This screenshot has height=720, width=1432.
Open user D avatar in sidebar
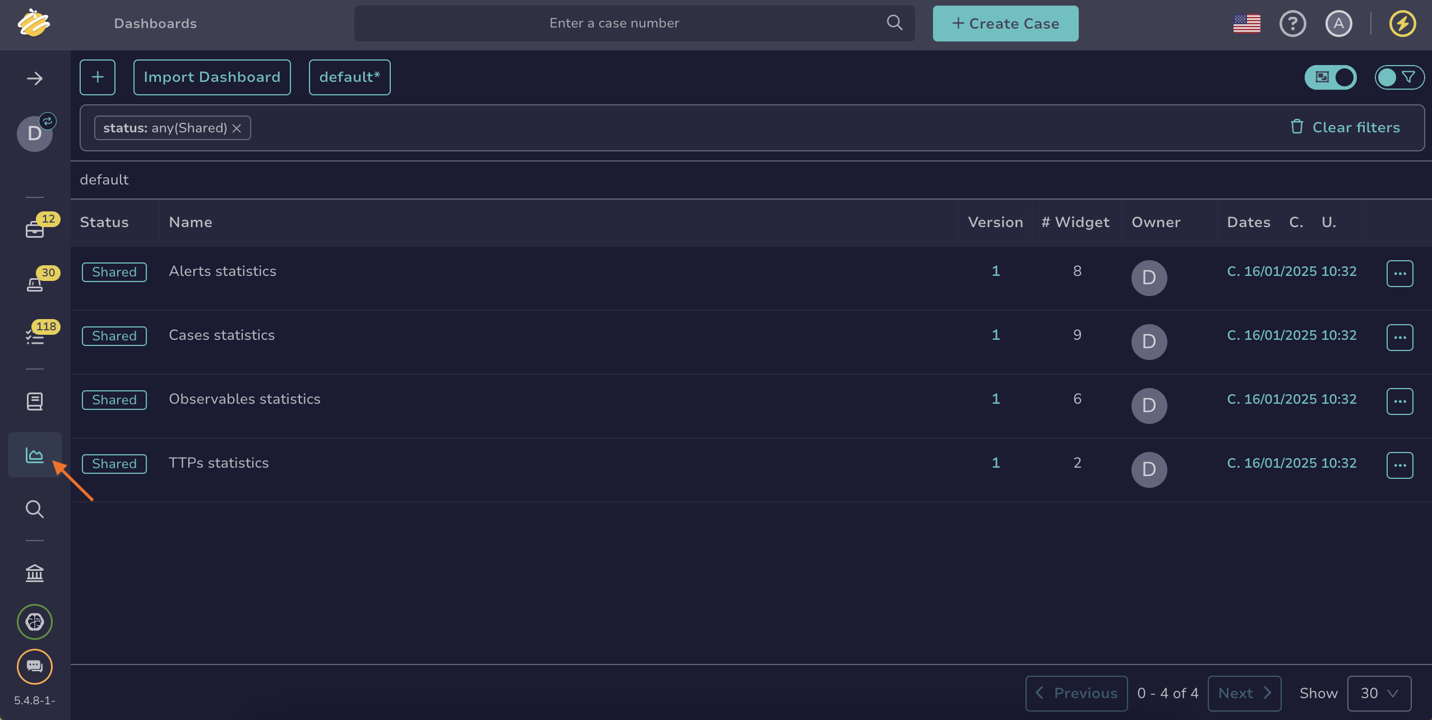pyautogui.click(x=35, y=133)
